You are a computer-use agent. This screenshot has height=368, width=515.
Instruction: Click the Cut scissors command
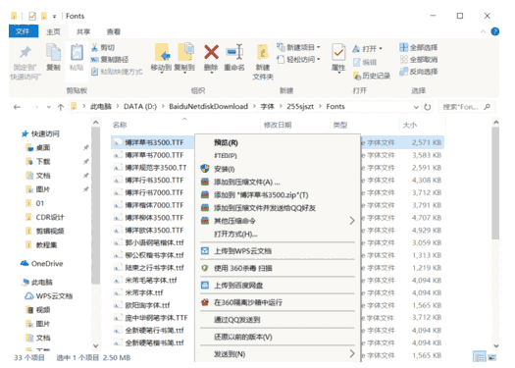pyautogui.click(x=103, y=48)
